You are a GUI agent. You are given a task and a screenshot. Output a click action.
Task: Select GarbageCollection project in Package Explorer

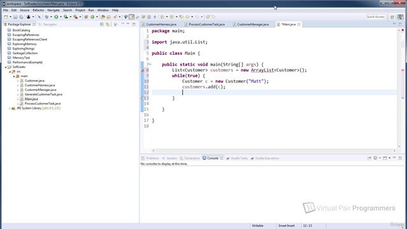coord(25,53)
